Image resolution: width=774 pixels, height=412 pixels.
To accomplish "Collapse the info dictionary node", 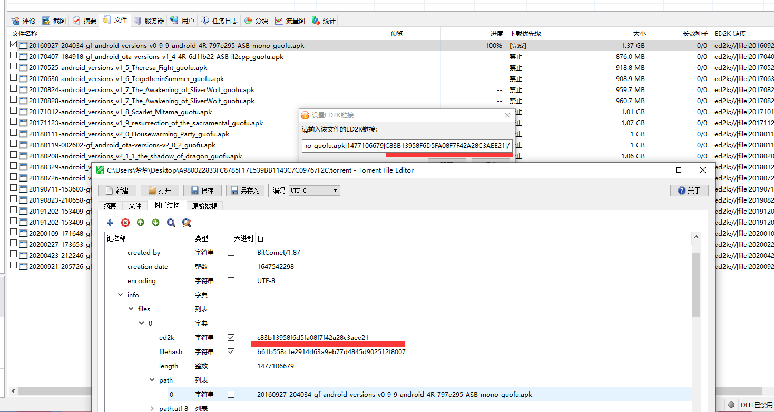I will click(121, 295).
